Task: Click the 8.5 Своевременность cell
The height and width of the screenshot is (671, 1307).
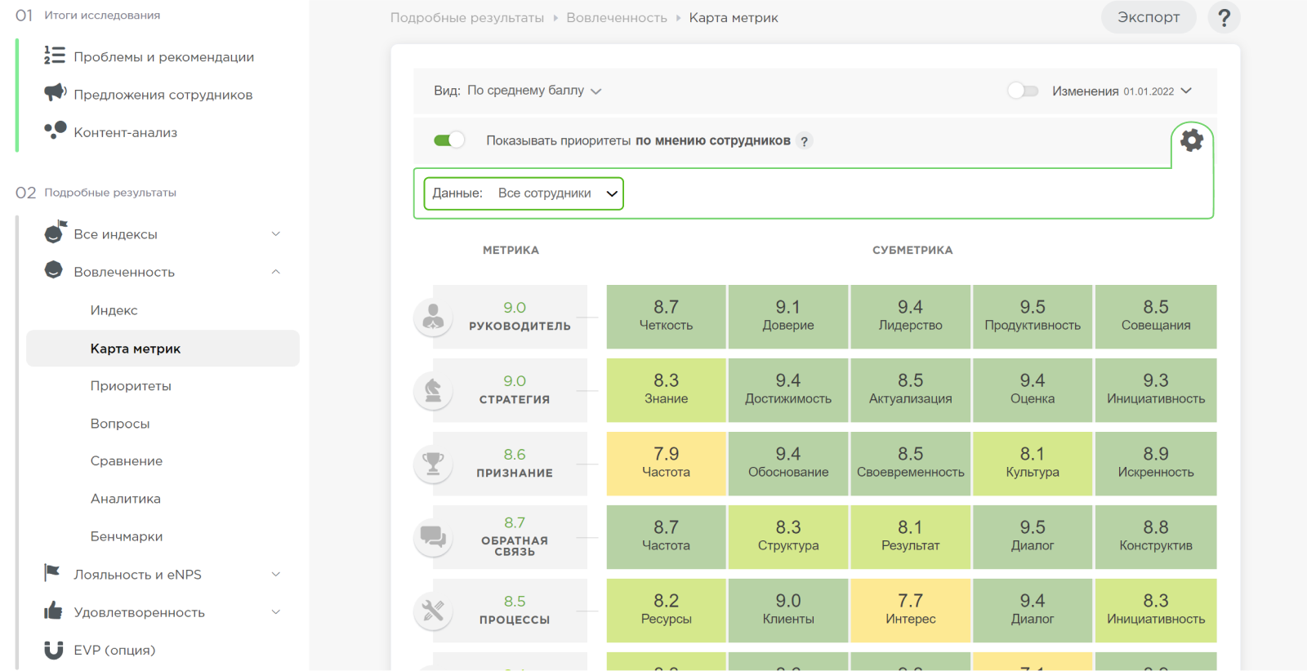Action: (x=911, y=464)
